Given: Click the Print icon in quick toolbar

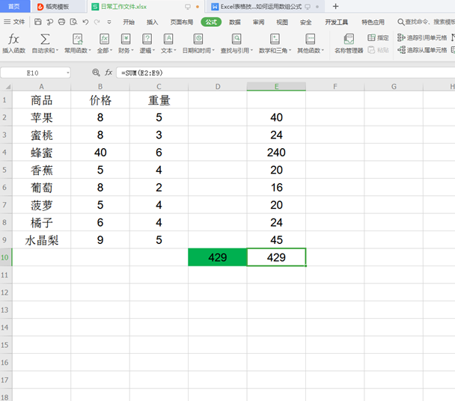Looking at the screenshot, I should point(61,22).
